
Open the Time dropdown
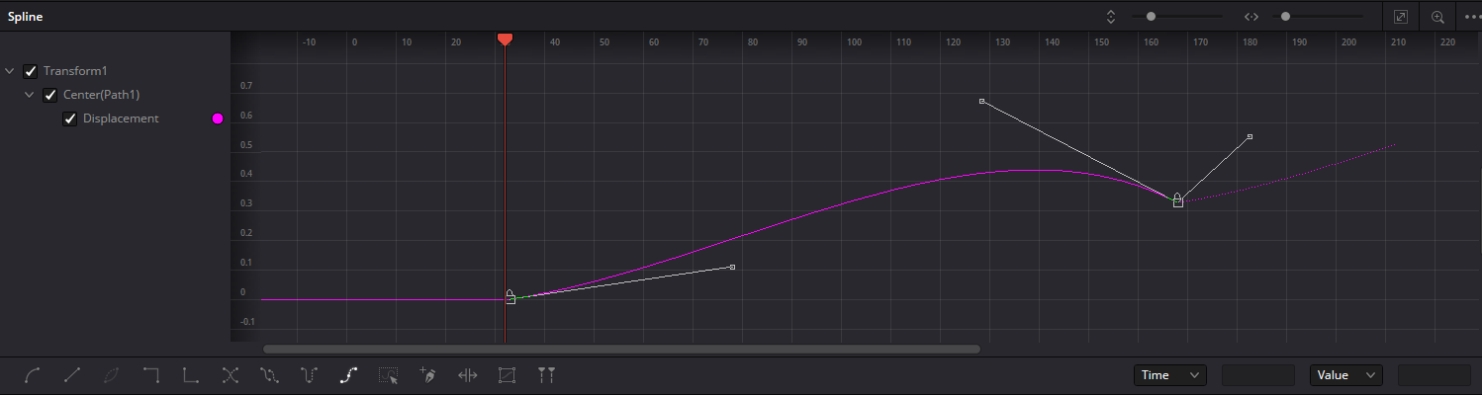pos(1169,375)
